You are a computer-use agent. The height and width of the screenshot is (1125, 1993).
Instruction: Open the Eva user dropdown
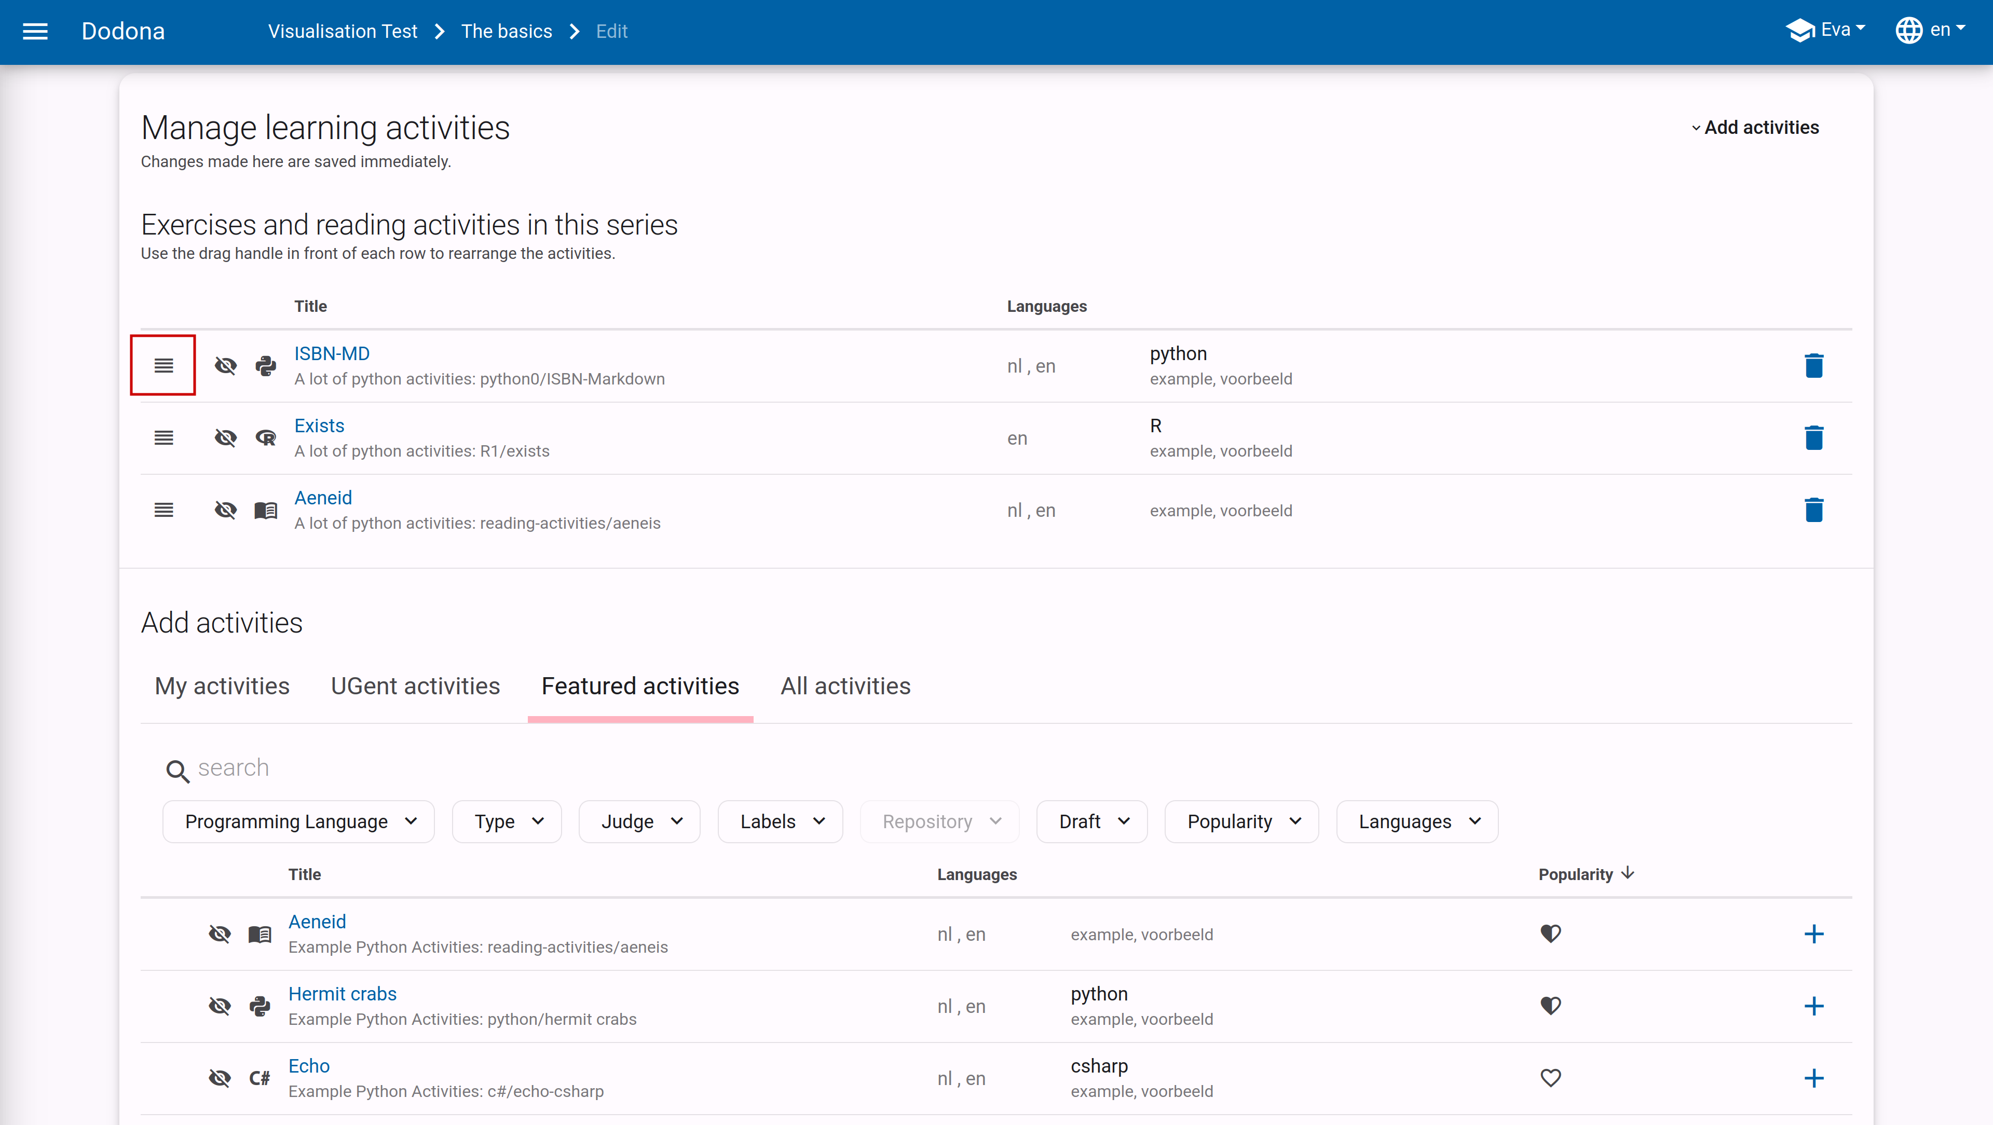[1827, 30]
